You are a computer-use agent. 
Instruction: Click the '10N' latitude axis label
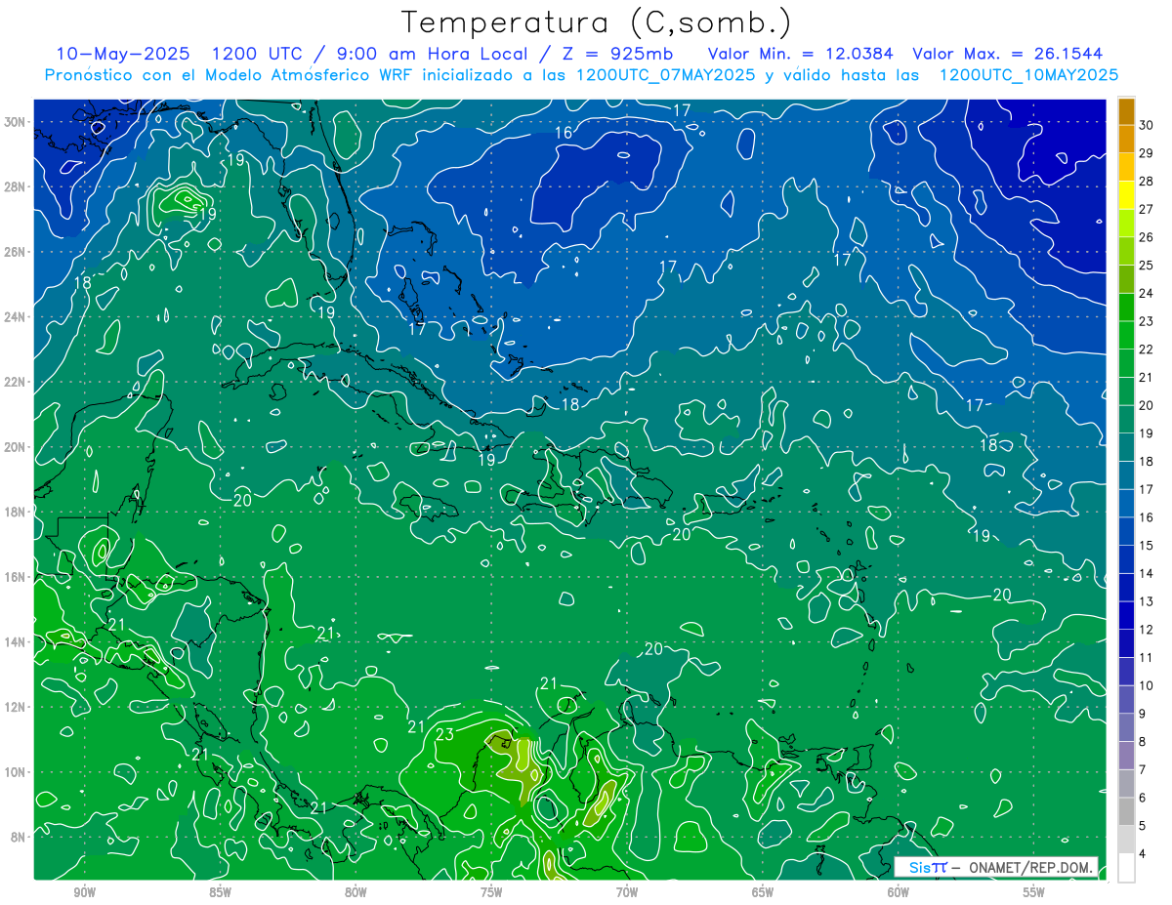click(15, 772)
